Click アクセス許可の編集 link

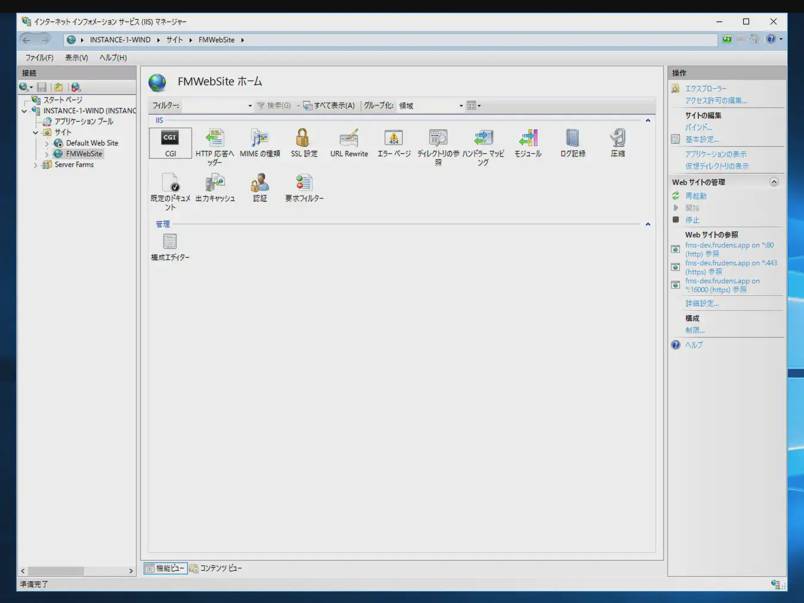pyautogui.click(x=716, y=100)
